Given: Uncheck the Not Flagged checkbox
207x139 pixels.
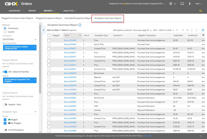Looking at the screenshot, I should coord(4,123).
